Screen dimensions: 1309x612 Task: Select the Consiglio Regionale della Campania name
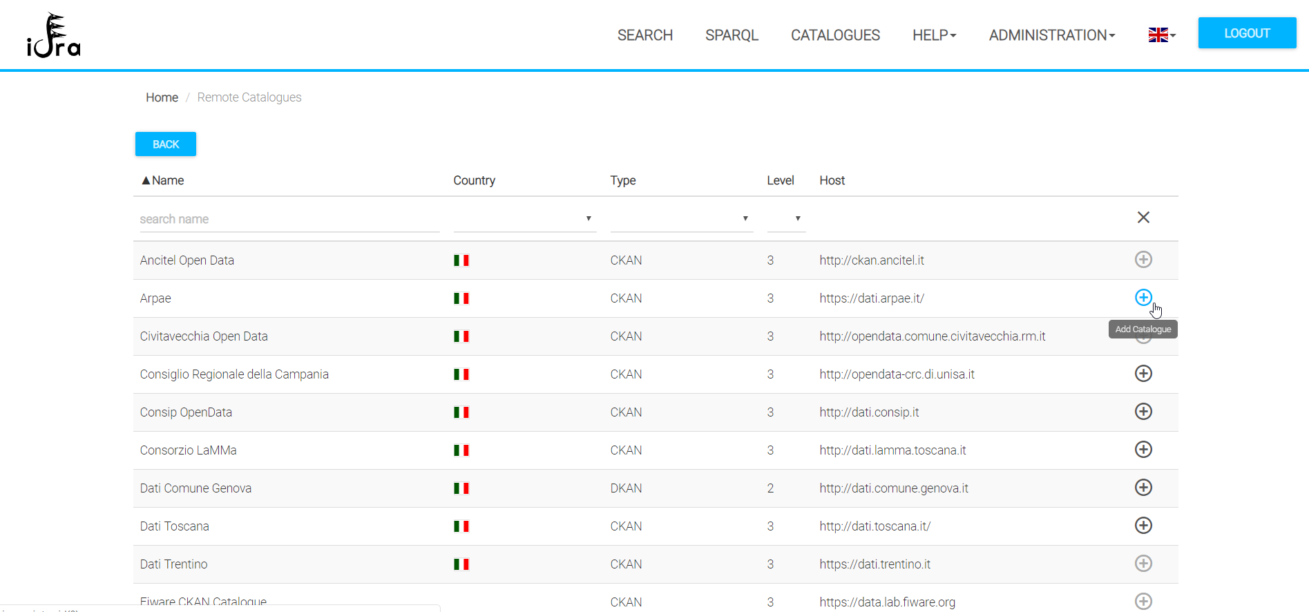pyautogui.click(x=234, y=374)
